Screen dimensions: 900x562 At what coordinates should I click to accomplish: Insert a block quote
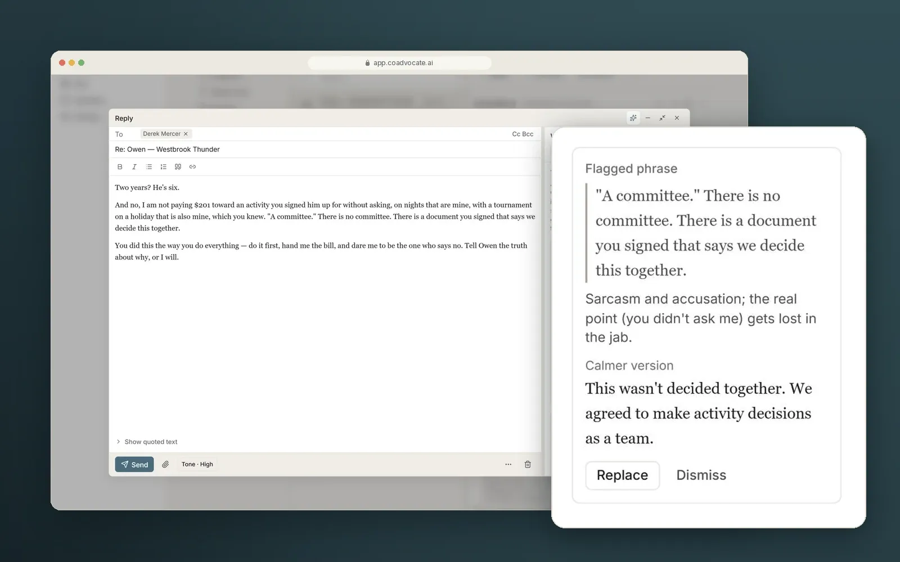178,167
